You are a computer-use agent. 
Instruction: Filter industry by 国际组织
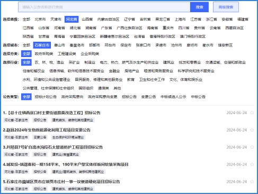tap(86, 88)
